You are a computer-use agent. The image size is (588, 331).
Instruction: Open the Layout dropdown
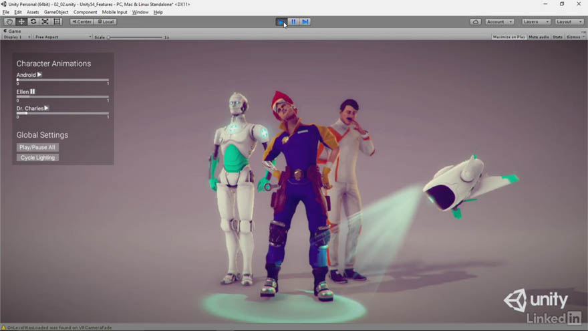pyautogui.click(x=569, y=22)
